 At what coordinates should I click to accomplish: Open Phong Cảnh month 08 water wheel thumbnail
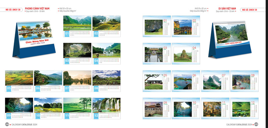coord(107,81)
